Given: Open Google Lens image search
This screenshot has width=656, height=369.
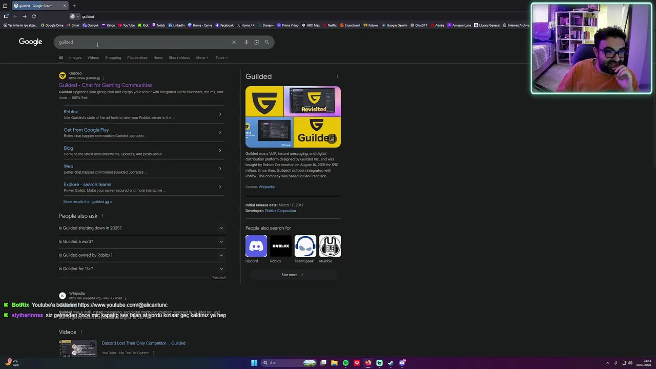Looking at the screenshot, I should click(x=257, y=42).
